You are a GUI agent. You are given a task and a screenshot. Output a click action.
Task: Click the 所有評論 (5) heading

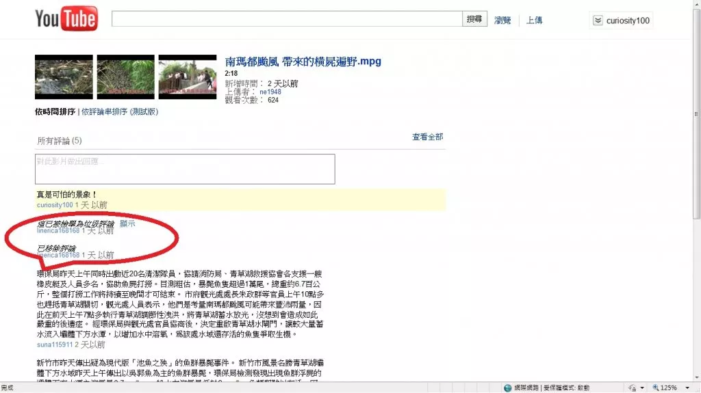(60, 141)
